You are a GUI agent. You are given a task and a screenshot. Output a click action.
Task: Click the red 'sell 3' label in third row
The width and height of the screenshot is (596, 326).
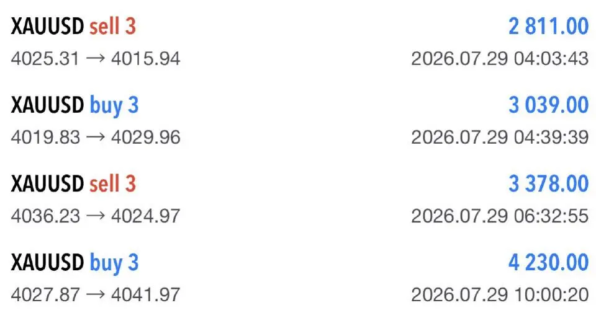point(112,183)
